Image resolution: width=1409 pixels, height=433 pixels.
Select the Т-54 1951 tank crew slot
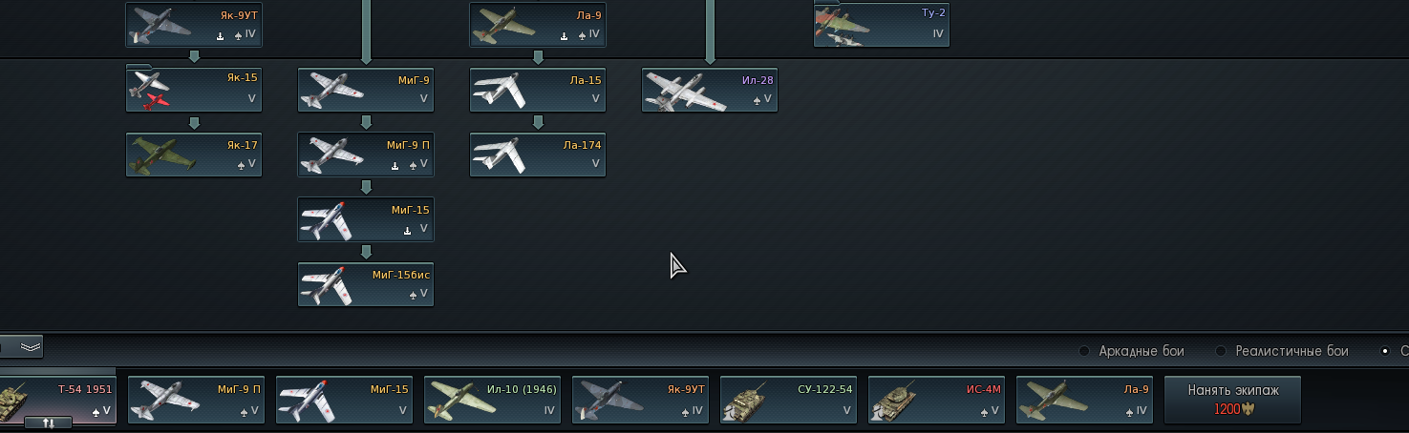pyautogui.click(x=57, y=400)
